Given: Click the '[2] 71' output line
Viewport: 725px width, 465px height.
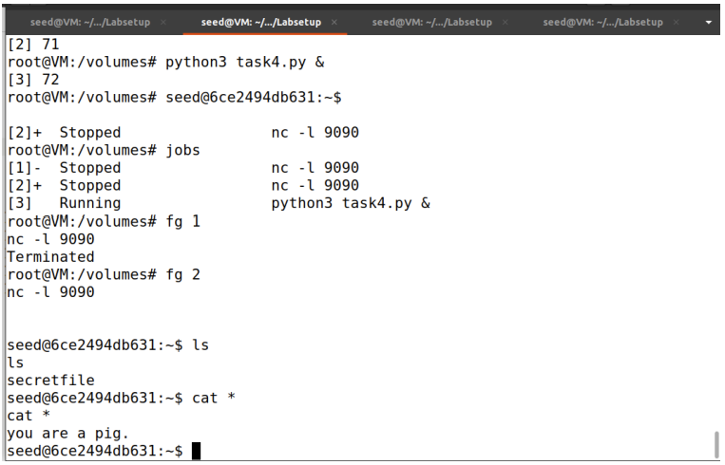Looking at the screenshot, I should point(33,45).
